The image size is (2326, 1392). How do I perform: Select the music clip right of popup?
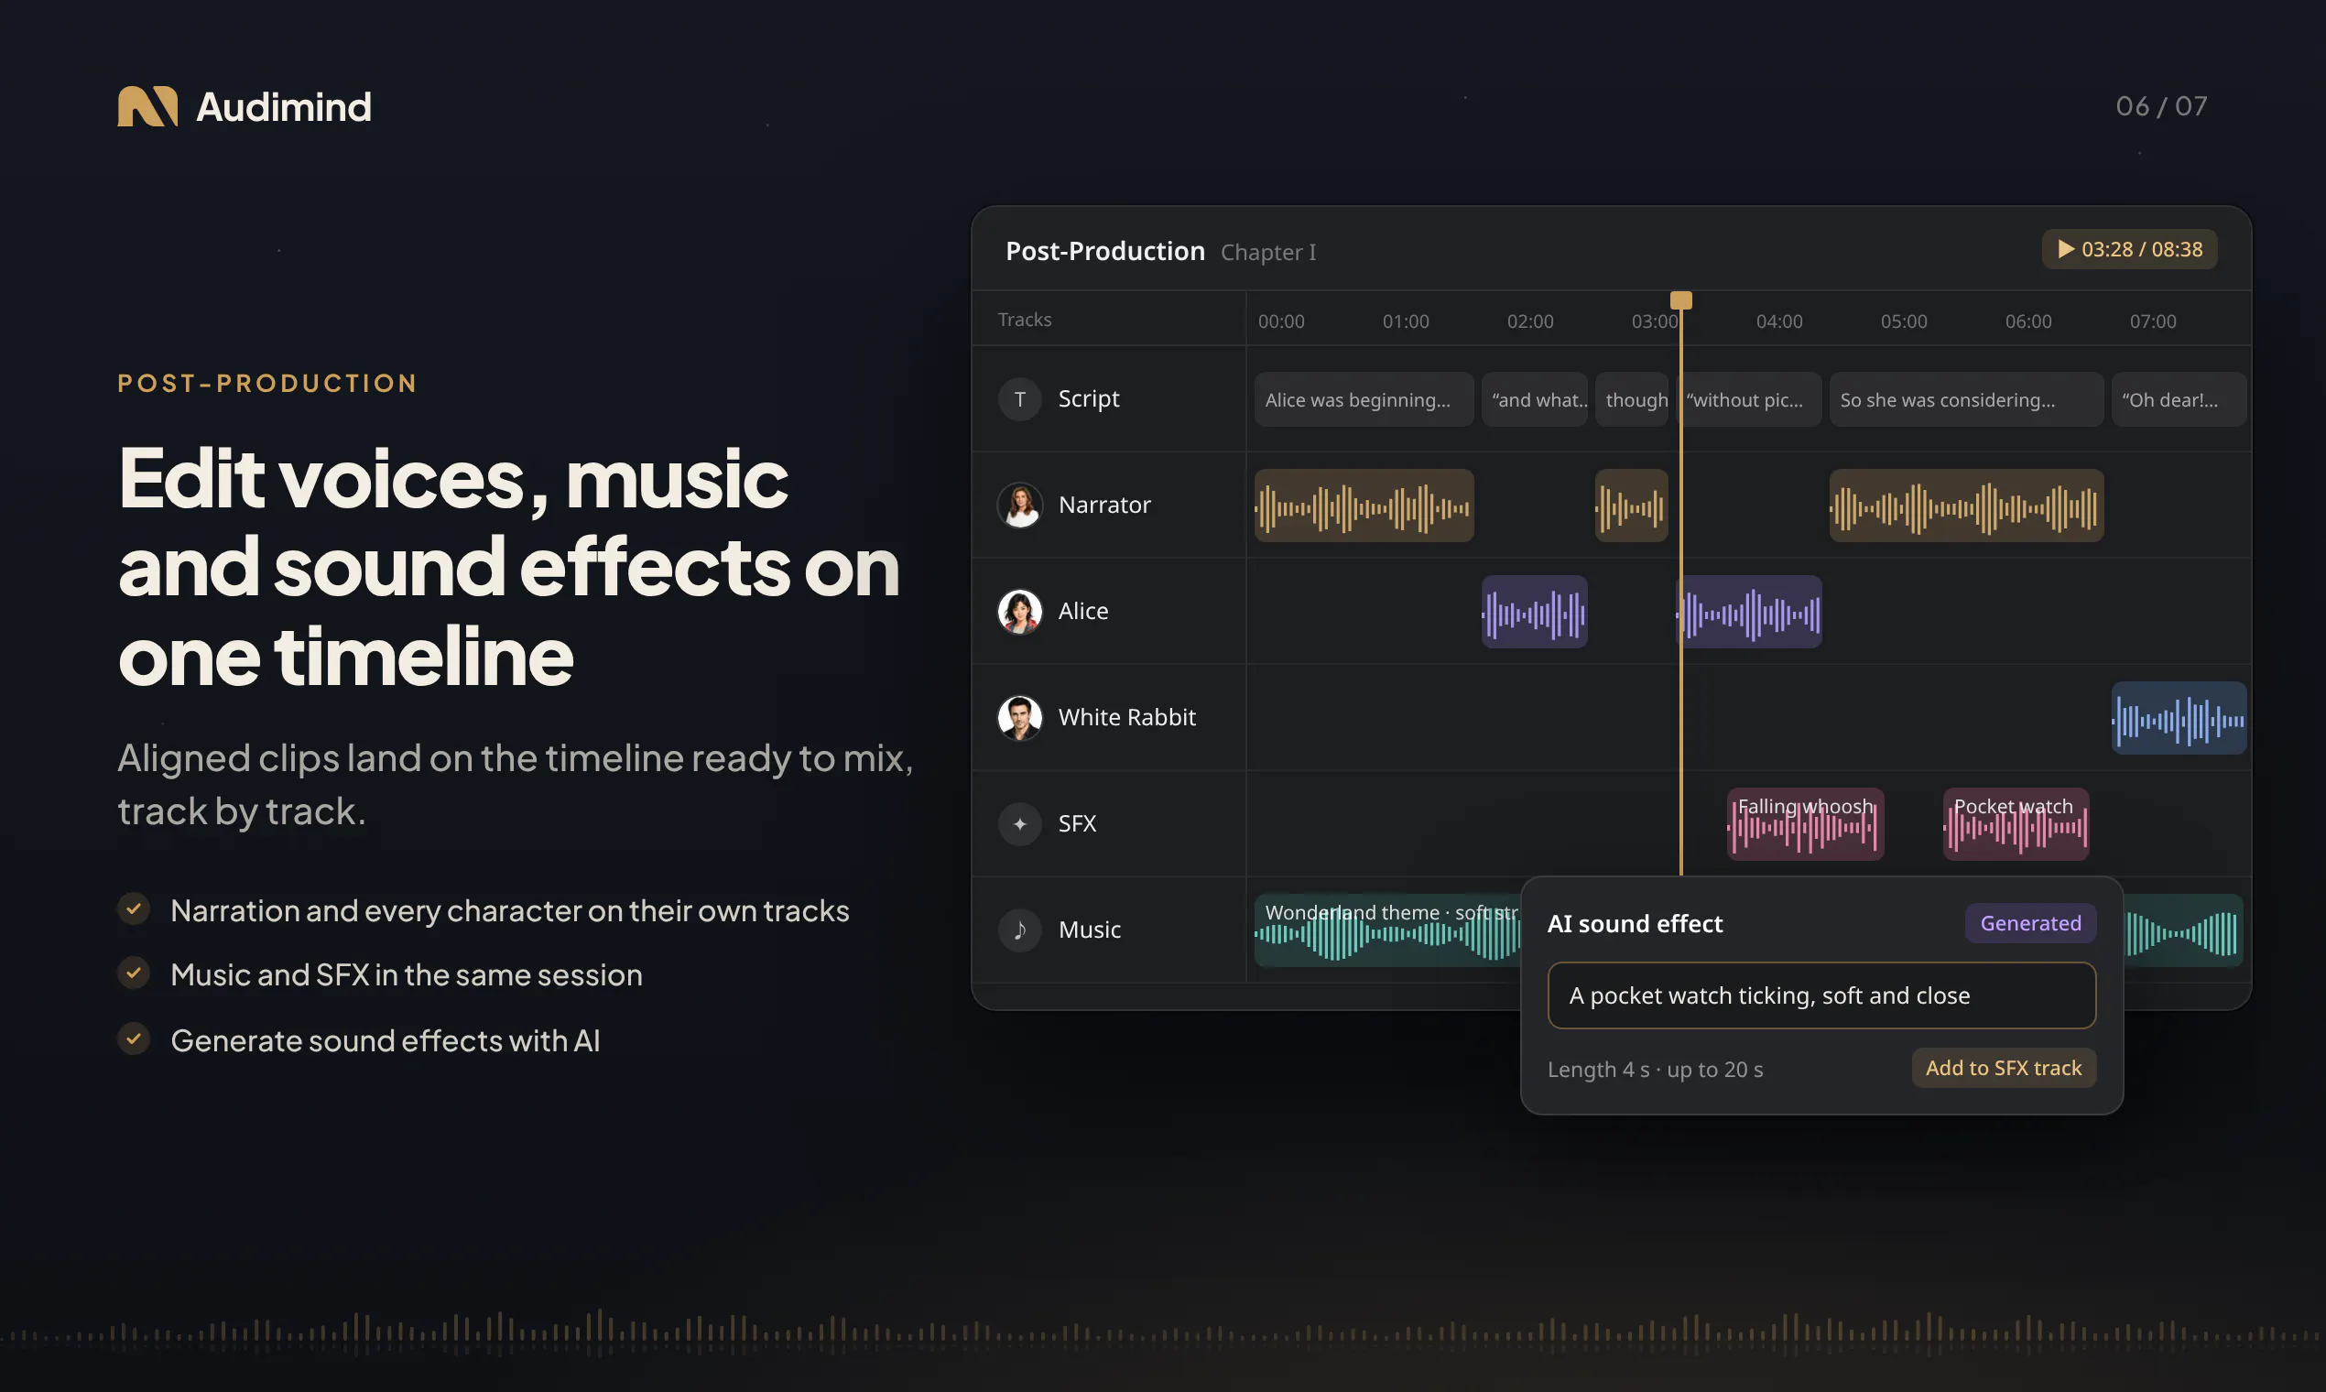coord(2183,930)
